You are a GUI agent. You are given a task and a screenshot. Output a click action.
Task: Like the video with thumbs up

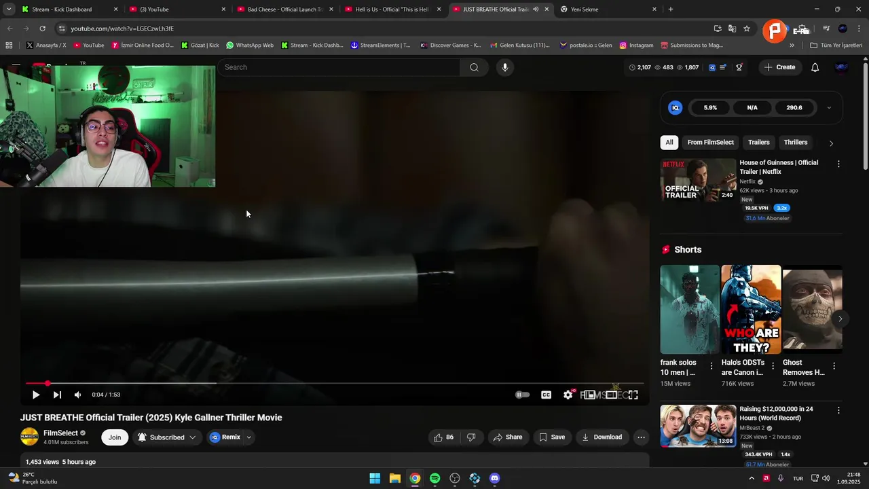pyautogui.click(x=443, y=437)
